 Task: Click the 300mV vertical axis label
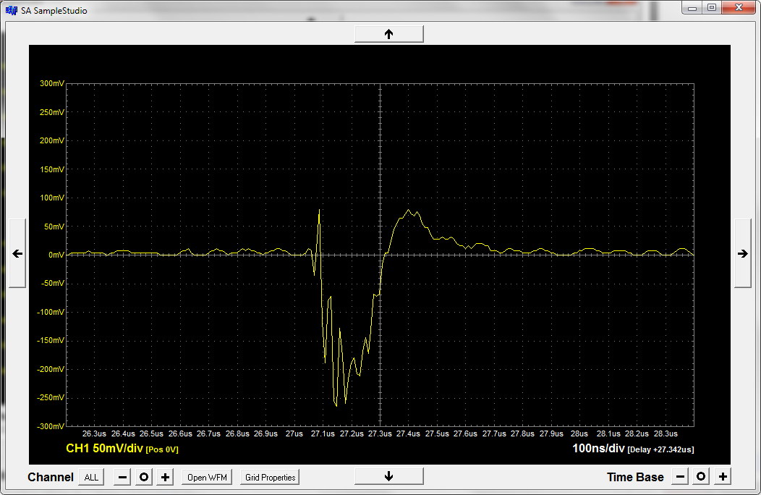52,83
